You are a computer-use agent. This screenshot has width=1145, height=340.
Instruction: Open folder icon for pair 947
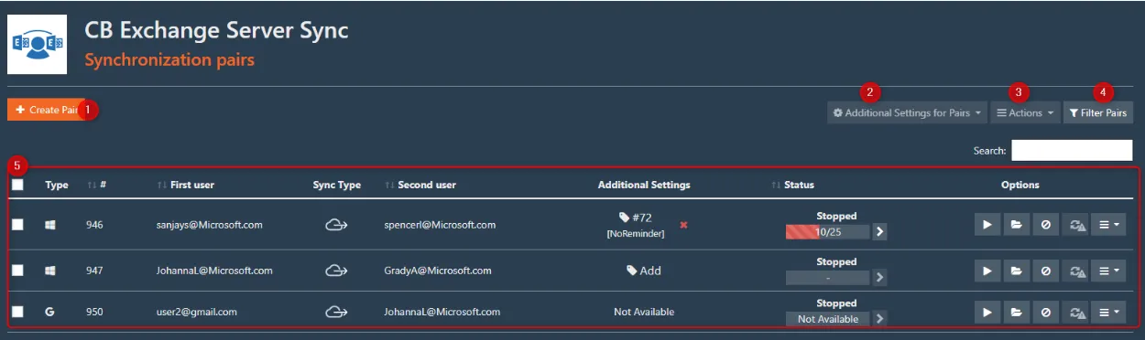[1016, 271]
